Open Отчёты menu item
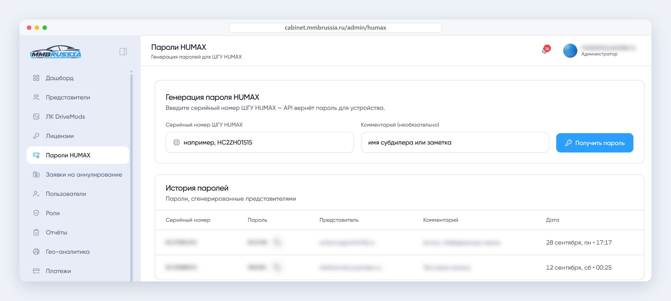 78,232
